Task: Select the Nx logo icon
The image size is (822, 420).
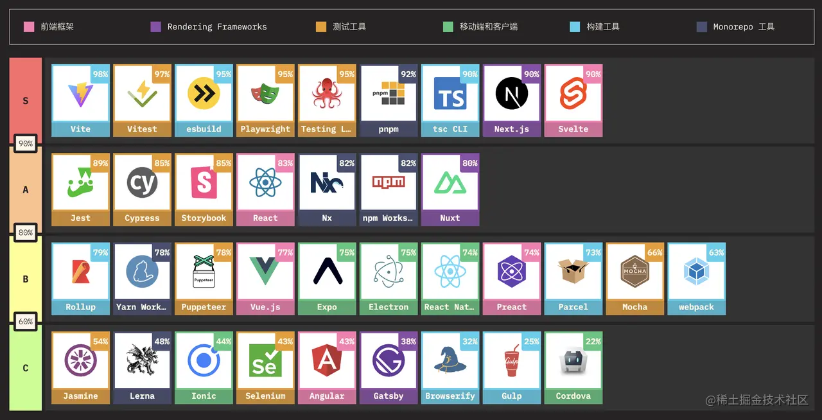Action: click(x=327, y=183)
